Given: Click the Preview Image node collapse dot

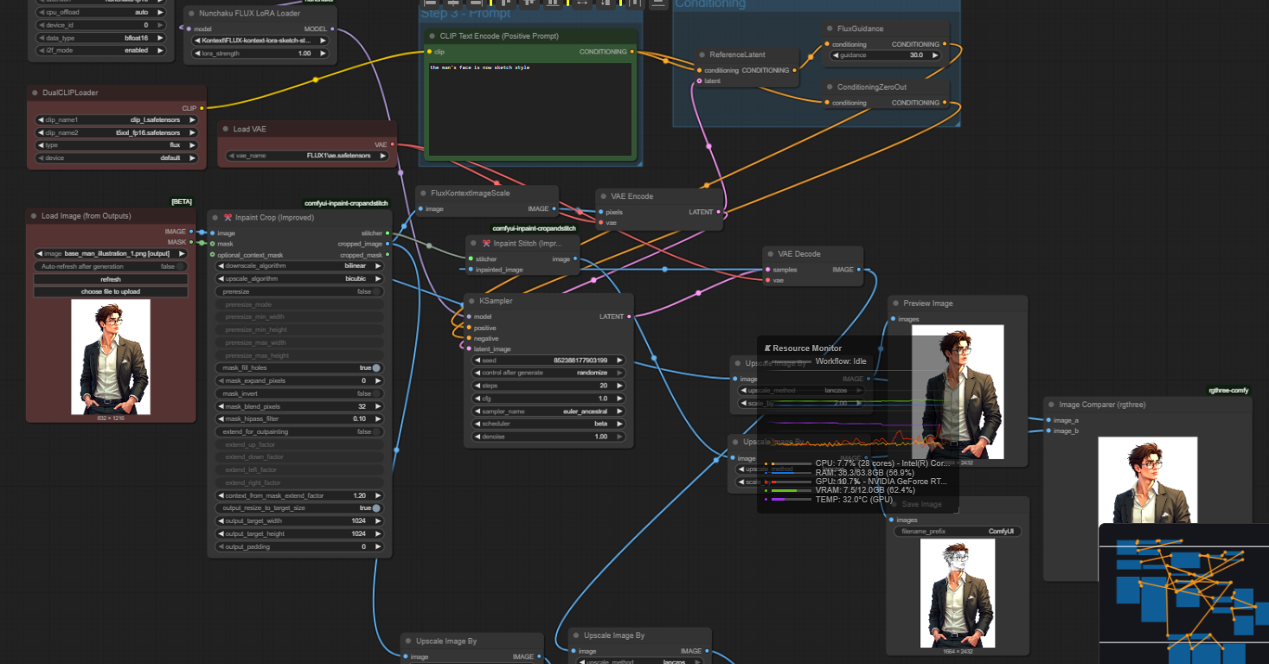Looking at the screenshot, I should tap(895, 303).
